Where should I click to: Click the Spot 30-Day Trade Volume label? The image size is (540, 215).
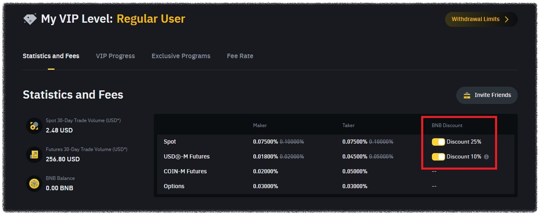click(x=83, y=120)
